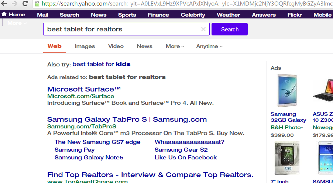Open Mobile in the Yahoo nav bar
Screen dimensions: 333x183
click(x=322, y=15)
